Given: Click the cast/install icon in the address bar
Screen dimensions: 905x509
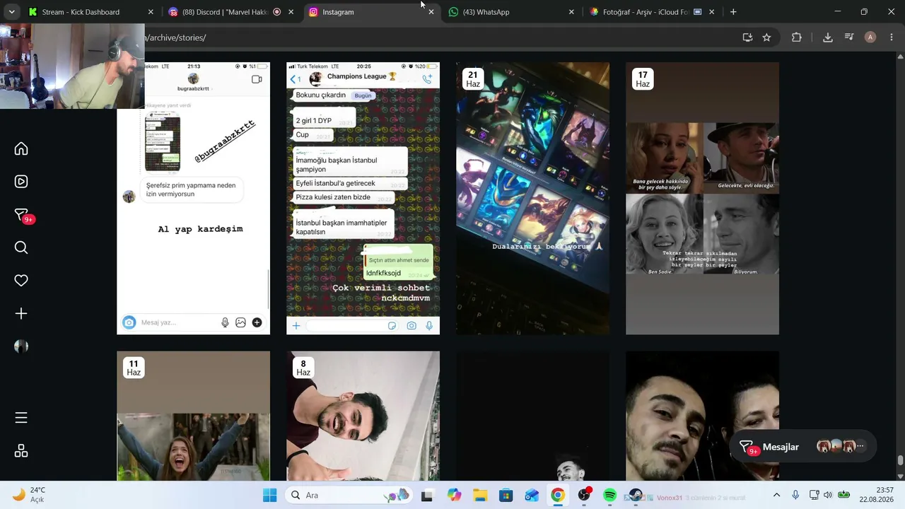Looking at the screenshot, I should click(x=747, y=37).
